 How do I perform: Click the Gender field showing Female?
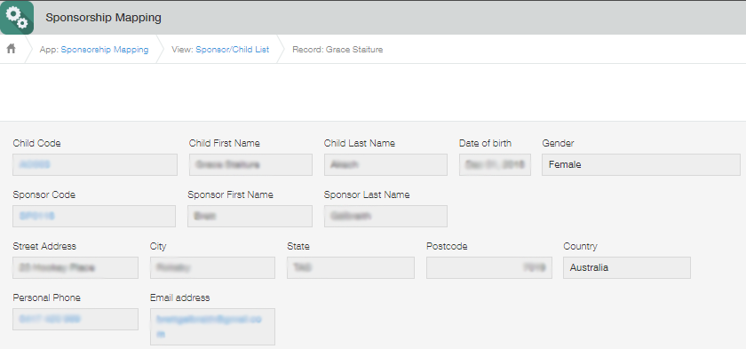[x=641, y=164]
